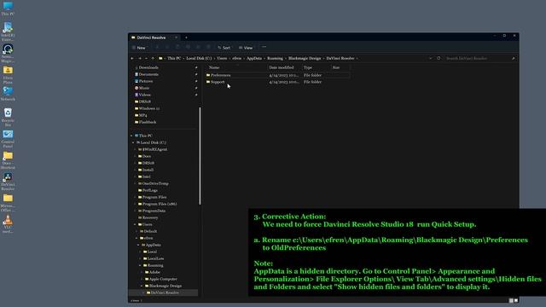Select MP4 folder in Quick access
This screenshot has width=546, height=307.
pos(142,115)
